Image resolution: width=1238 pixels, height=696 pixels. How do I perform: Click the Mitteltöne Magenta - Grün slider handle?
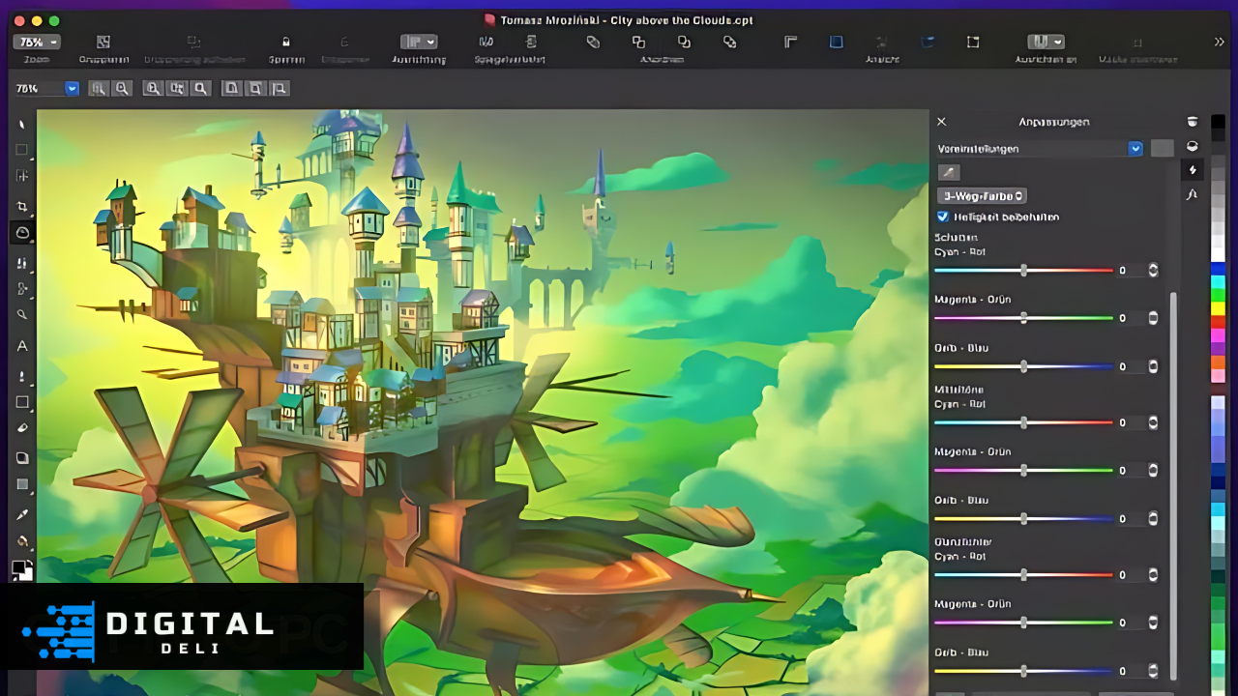1023,471
